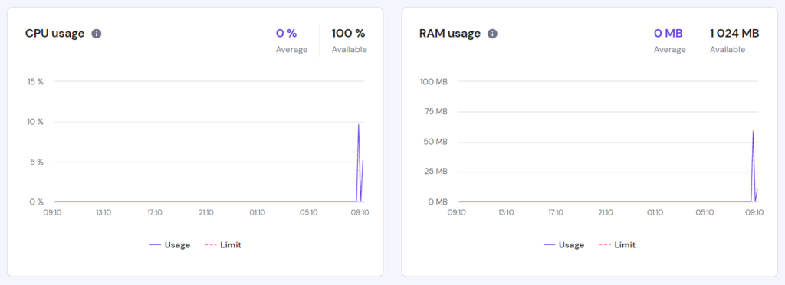Viewport: 785px width, 285px height.
Task: Click the 13:10 label on CPU chart
Action: pyautogui.click(x=103, y=212)
